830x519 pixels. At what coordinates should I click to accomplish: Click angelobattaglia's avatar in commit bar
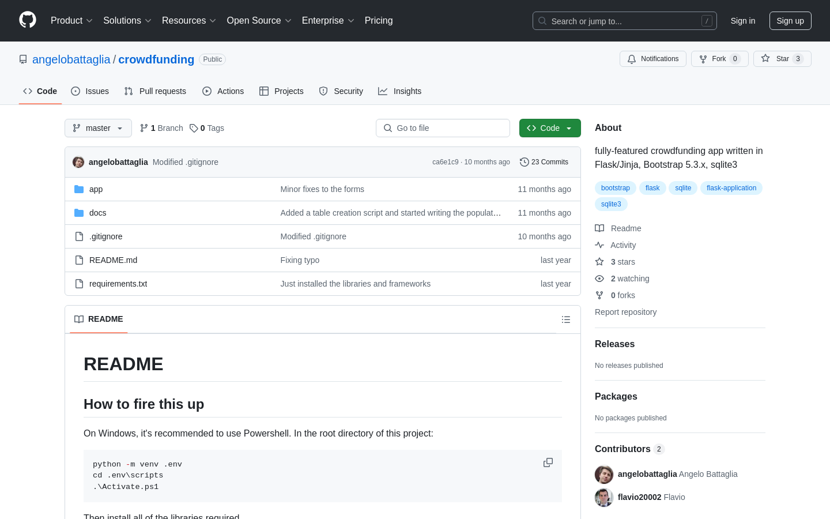pyautogui.click(x=78, y=162)
